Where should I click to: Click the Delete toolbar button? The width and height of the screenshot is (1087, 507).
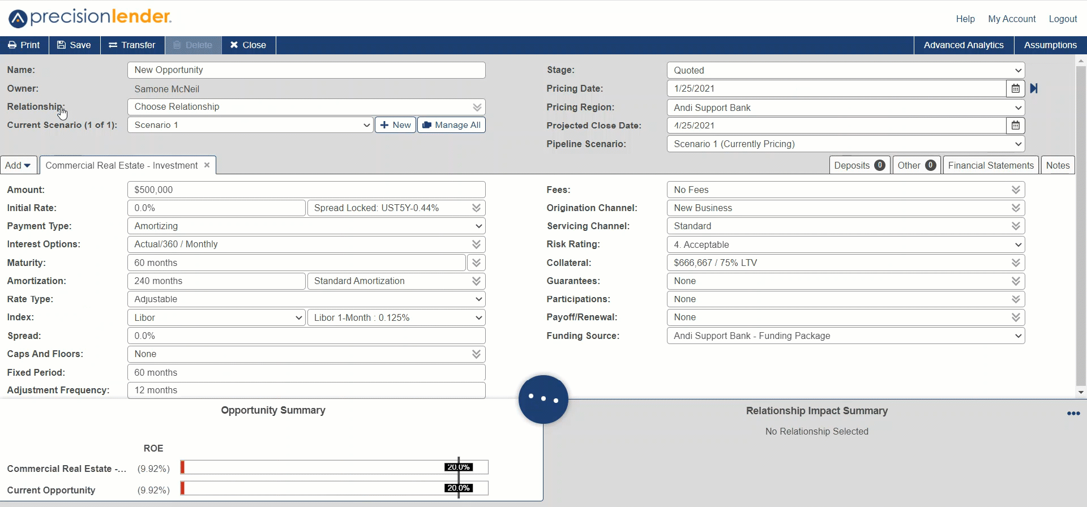[193, 45]
